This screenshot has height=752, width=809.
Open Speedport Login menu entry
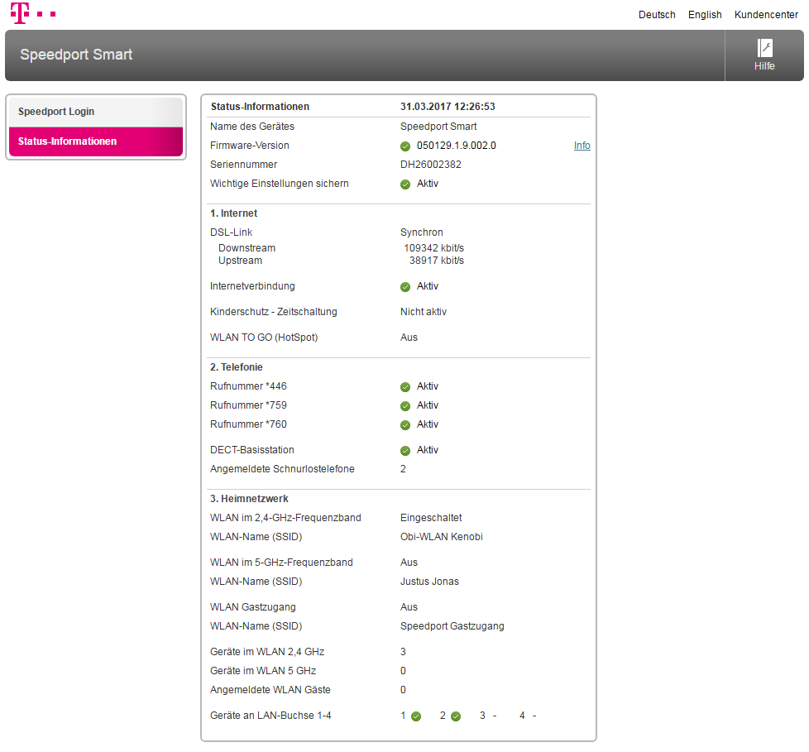pyautogui.click(x=96, y=112)
